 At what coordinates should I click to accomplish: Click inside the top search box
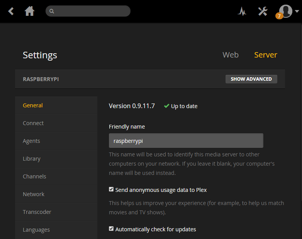point(91,11)
